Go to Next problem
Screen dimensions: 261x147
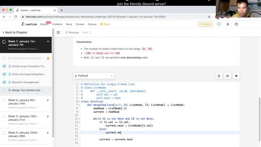[x=87, y=33]
